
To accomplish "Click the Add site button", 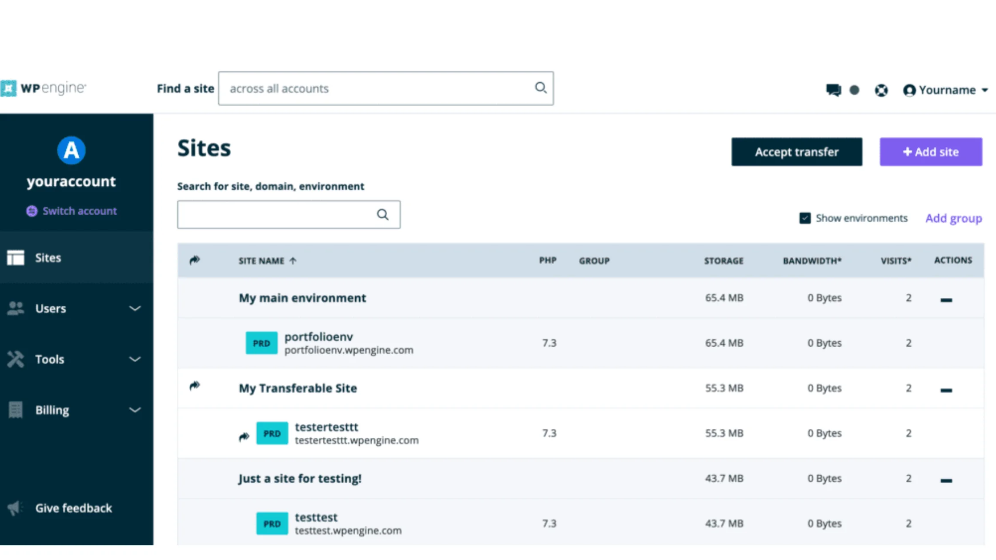I will (x=930, y=152).
